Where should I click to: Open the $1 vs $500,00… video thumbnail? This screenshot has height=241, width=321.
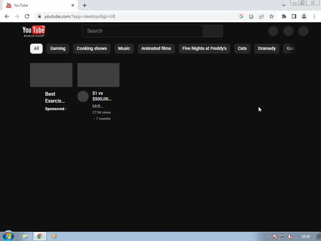tap(98, 75)
